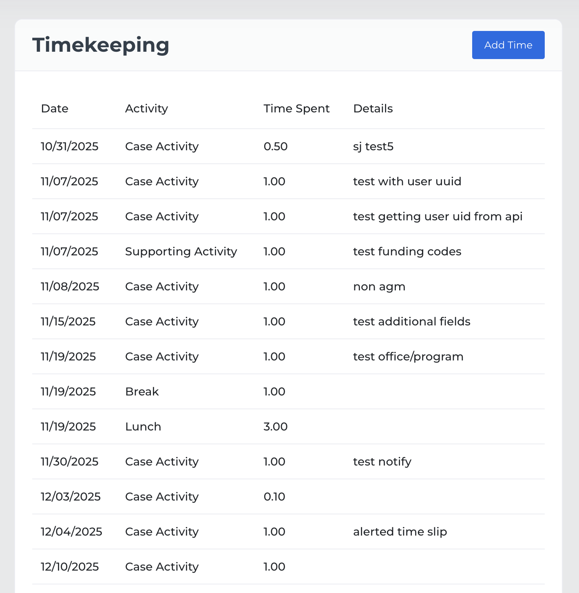Click the Details column header
The image size is (579, 593).
coord(373,109)
